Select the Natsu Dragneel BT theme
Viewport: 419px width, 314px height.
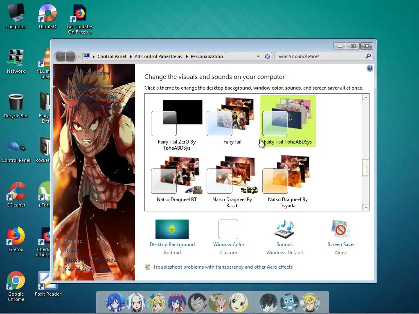177,179
